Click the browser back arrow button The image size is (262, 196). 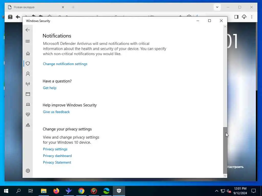18,17
